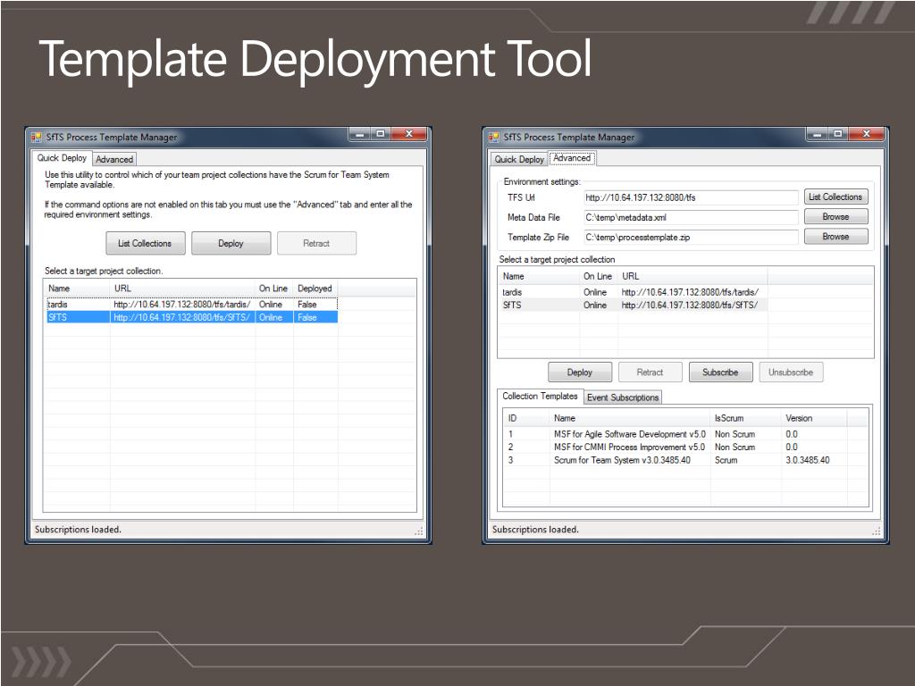Open the Collection Templates tab
The image size is (915, 686).
pyautogui.click(x=540, y=396)
